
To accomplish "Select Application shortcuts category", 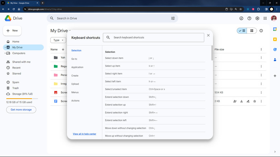I will click(77, 67).
